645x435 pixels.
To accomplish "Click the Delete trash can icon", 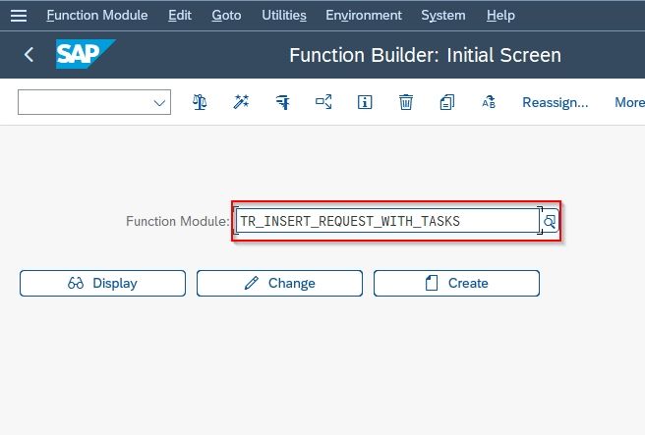I will [406, 102].
